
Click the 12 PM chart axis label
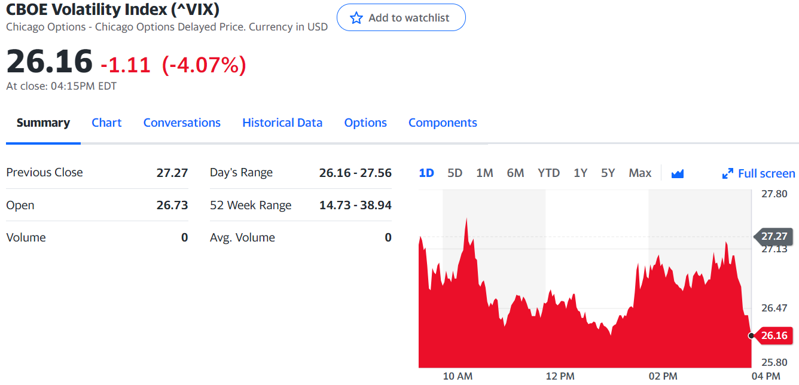(560, 376)
